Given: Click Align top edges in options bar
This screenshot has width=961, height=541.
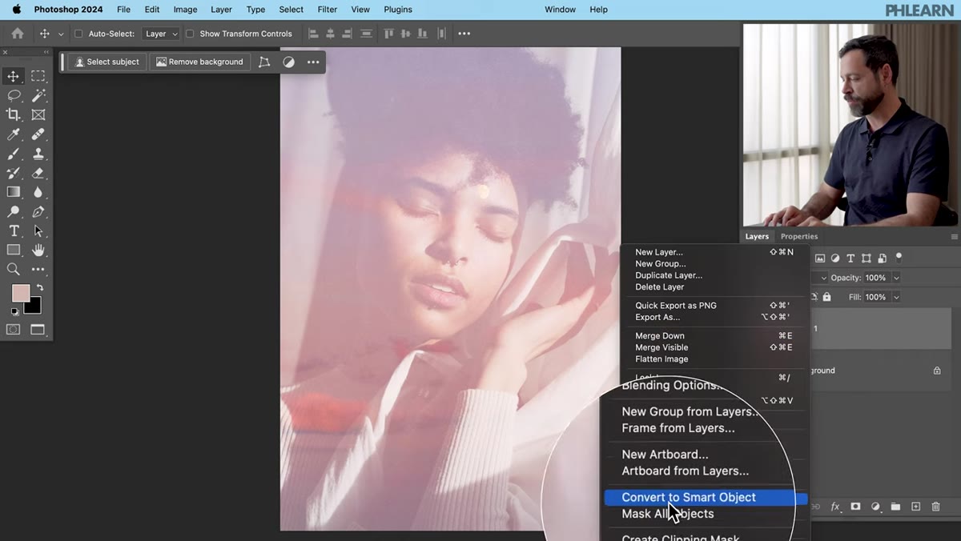Looking at the screenshot, I should click(x=389, y=34).
